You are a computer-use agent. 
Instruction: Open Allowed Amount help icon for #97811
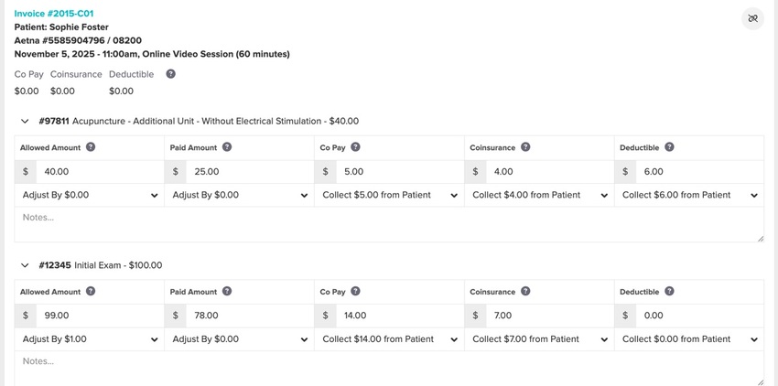[x=91, y=147]
